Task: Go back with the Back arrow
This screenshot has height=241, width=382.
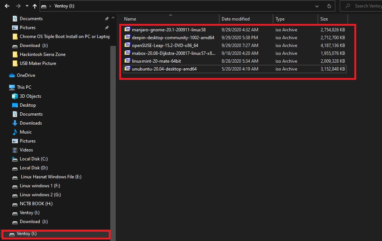Action: (x=7, y=6)
